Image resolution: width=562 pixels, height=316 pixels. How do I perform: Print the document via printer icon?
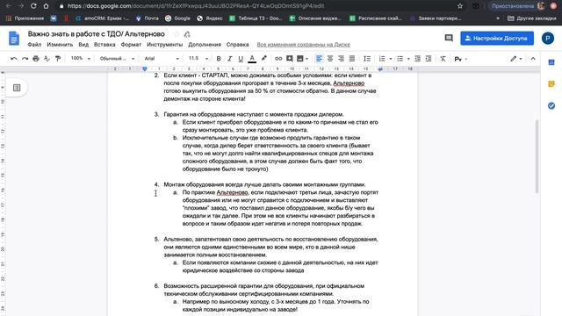[x=36, y=59]
